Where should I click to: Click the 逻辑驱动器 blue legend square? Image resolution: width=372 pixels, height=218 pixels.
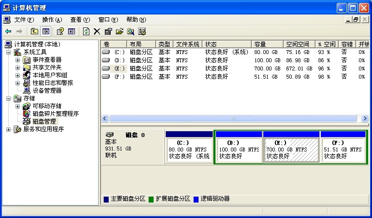(x=196, y=199)
